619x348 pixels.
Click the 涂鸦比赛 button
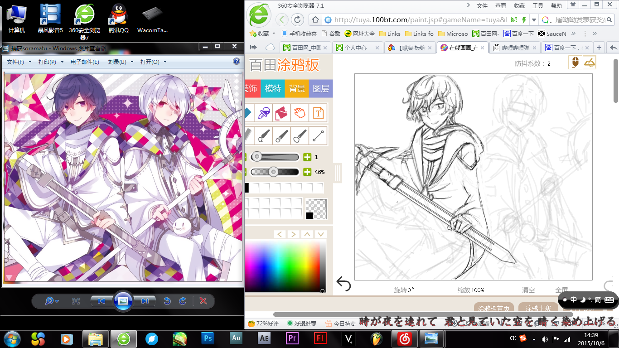click(538, 308)
